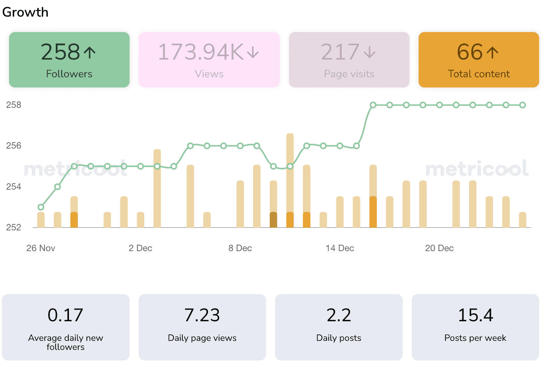Click the up arrow next to 258
The image size is (541, 365).
click(x=90, y=52)
